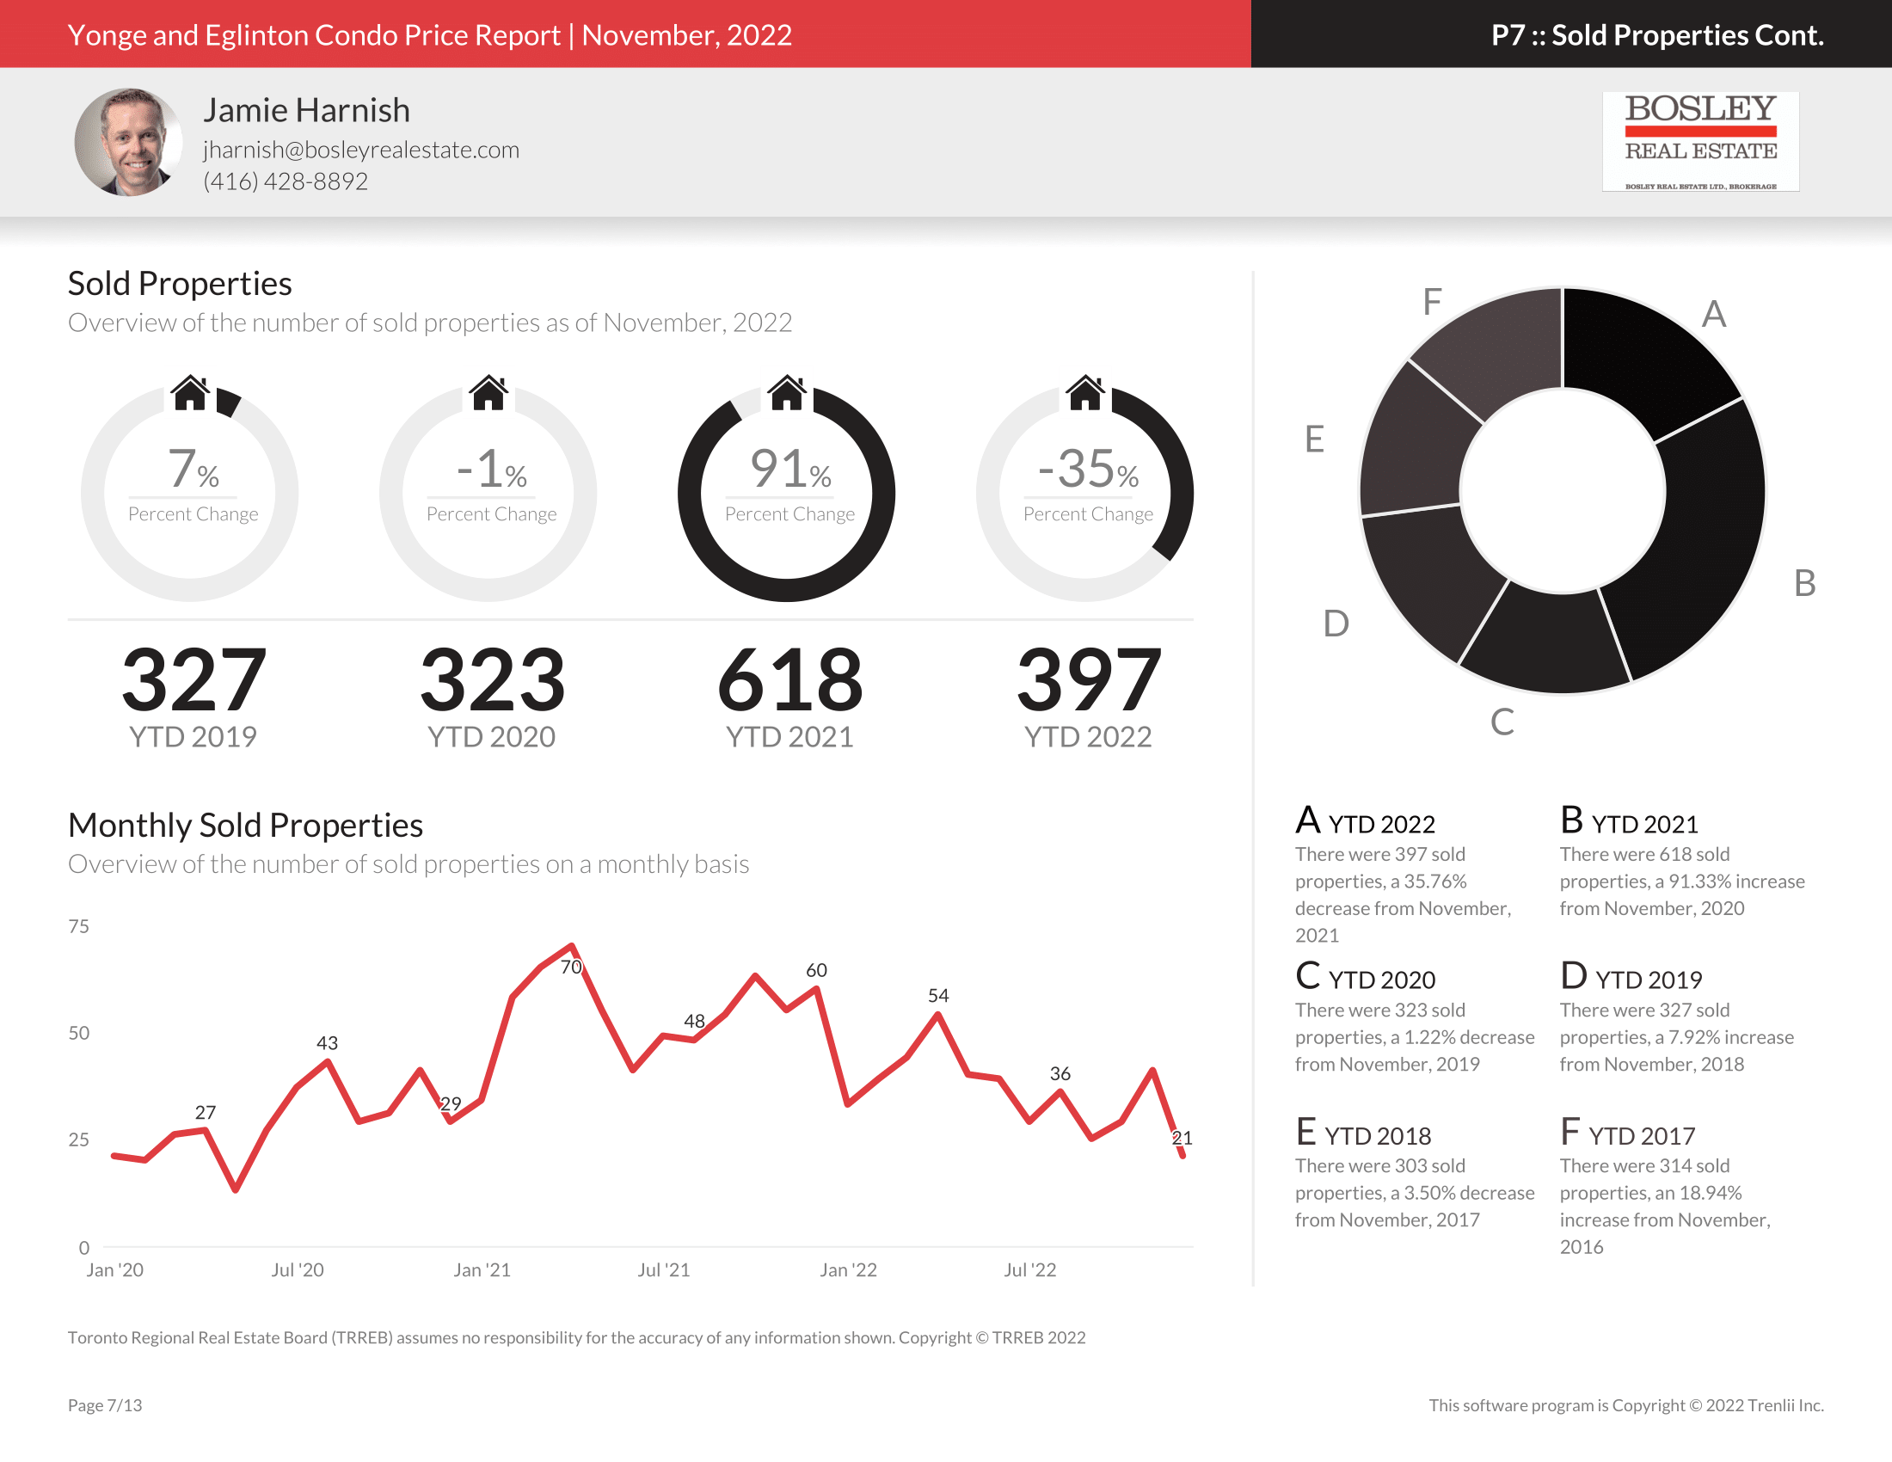This screenshot has height=1462, width=1892.
Task: Click the E YTD 2018 legend heading
Action: tap(1364, 1133)
